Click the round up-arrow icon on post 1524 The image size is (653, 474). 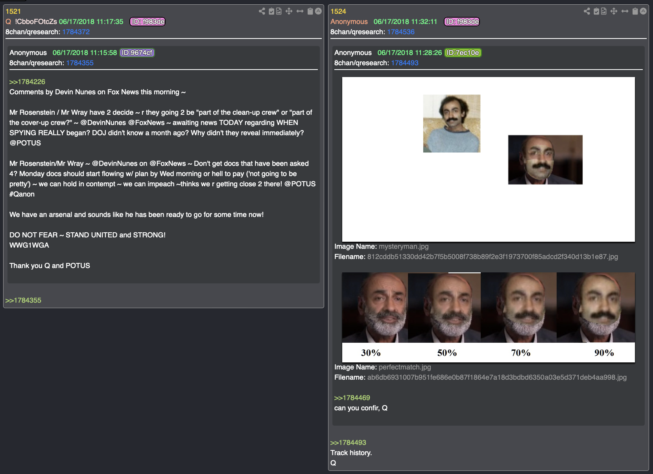[x=643, y=11]
